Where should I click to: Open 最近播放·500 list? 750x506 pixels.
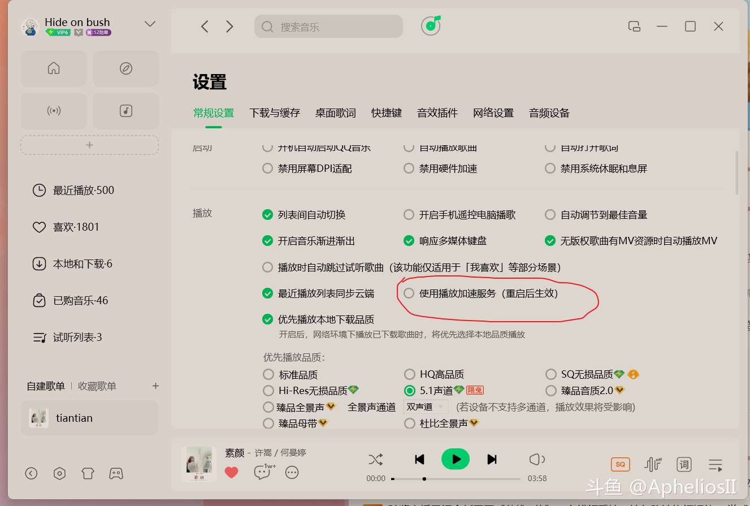pyautogui.click(x=83, y=191)
